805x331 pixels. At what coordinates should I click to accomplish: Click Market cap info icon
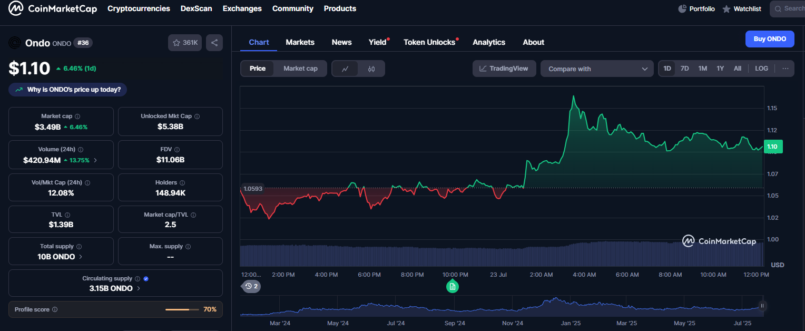(77, 116)
